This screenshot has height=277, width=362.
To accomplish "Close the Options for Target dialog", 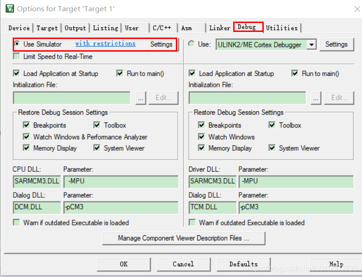I will point(357,9).
